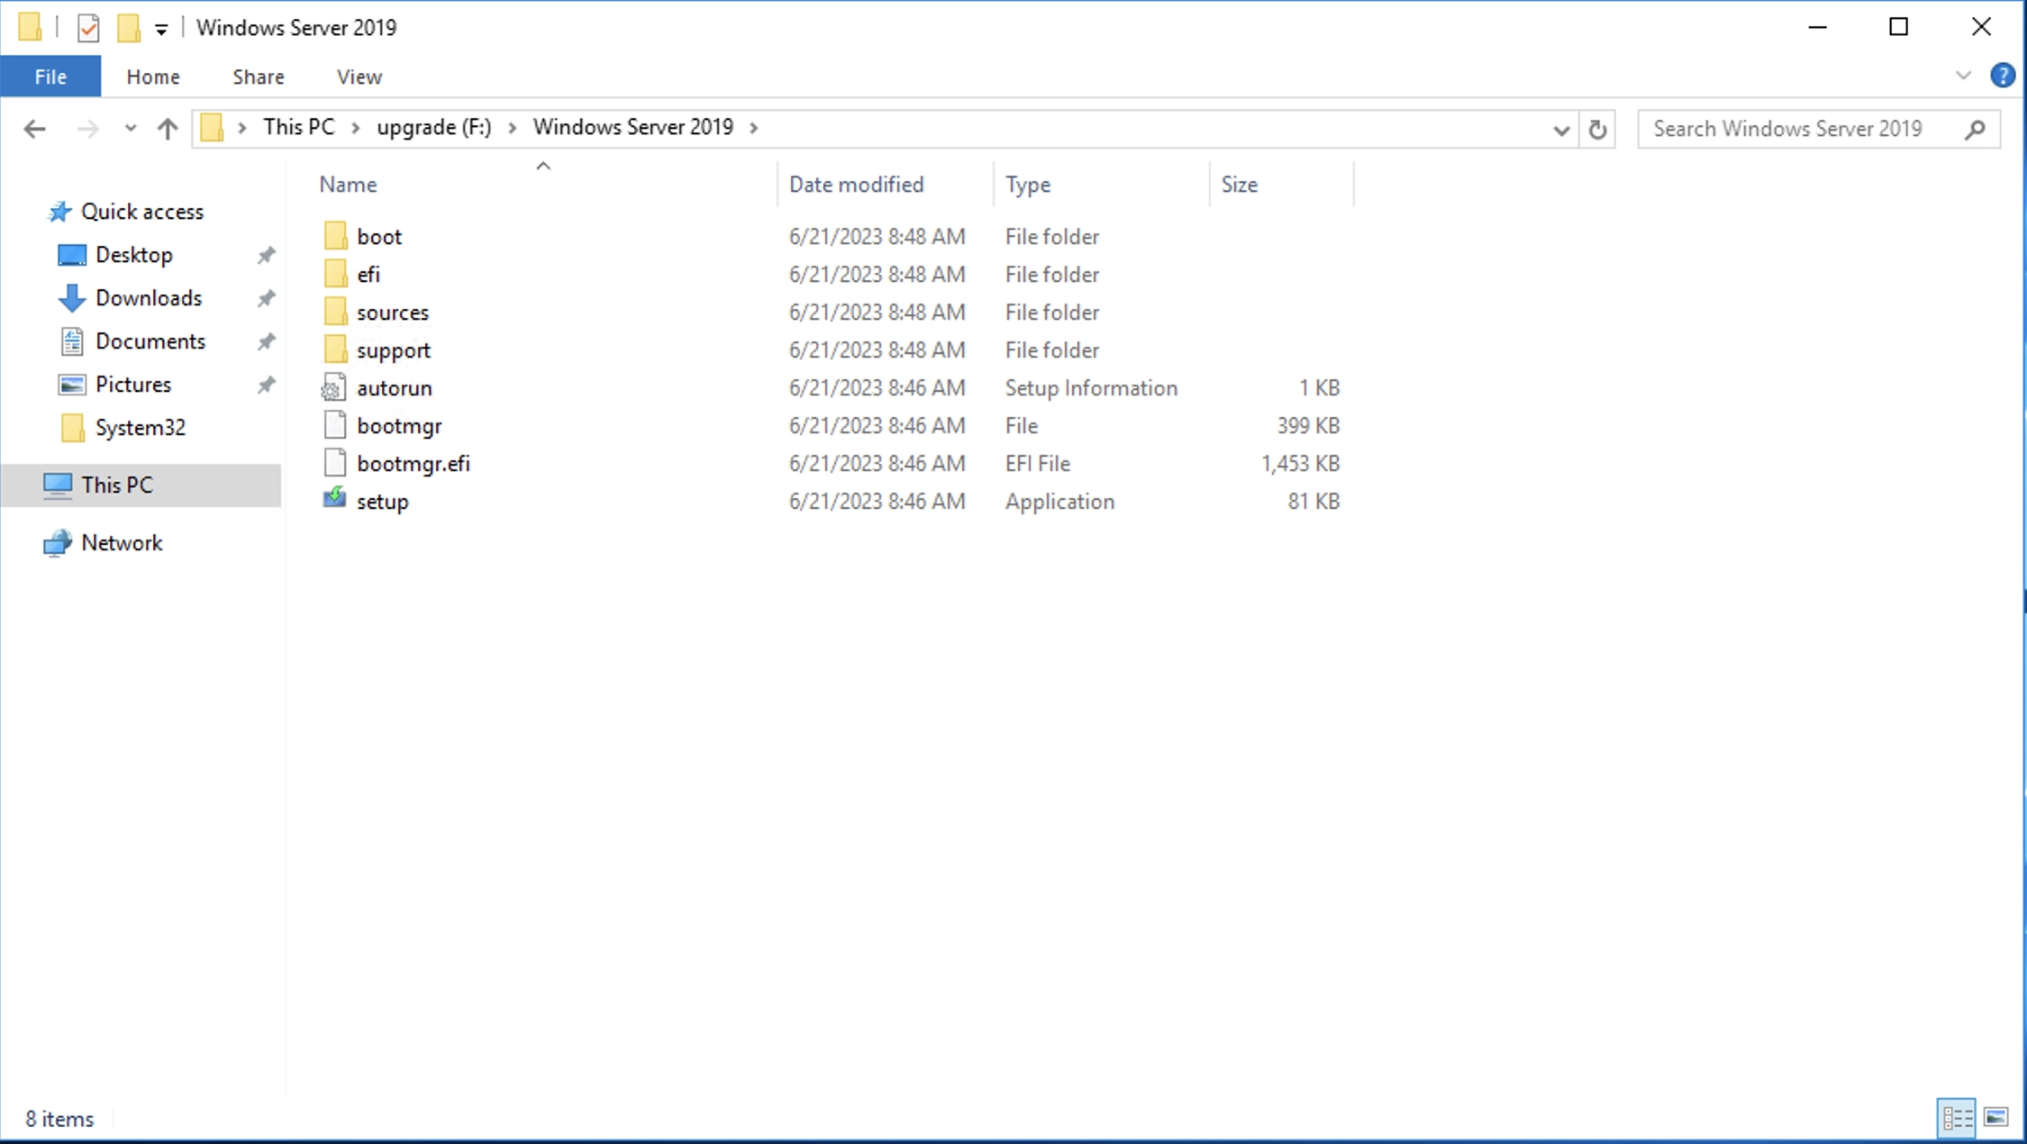This screenshot has width=2027, height=1144.
Task: Click the bootmgr.efi file icon
Action: (x=334, y=463)
